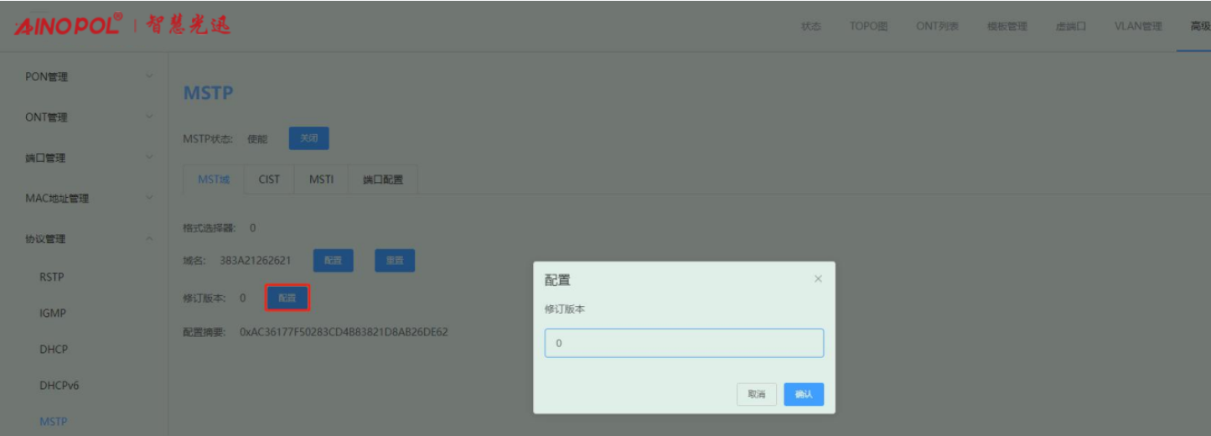This screenshot has width=1211, height=436.
Task: Open VLAN管理 in the top navigation
Action: [1137, 26]
